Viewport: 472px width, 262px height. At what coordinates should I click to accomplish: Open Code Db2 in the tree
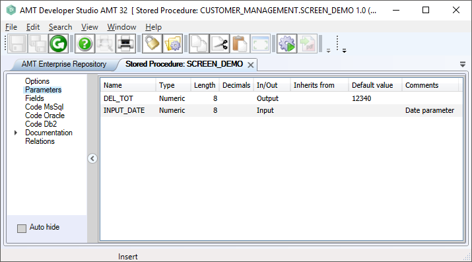[41, 124]
